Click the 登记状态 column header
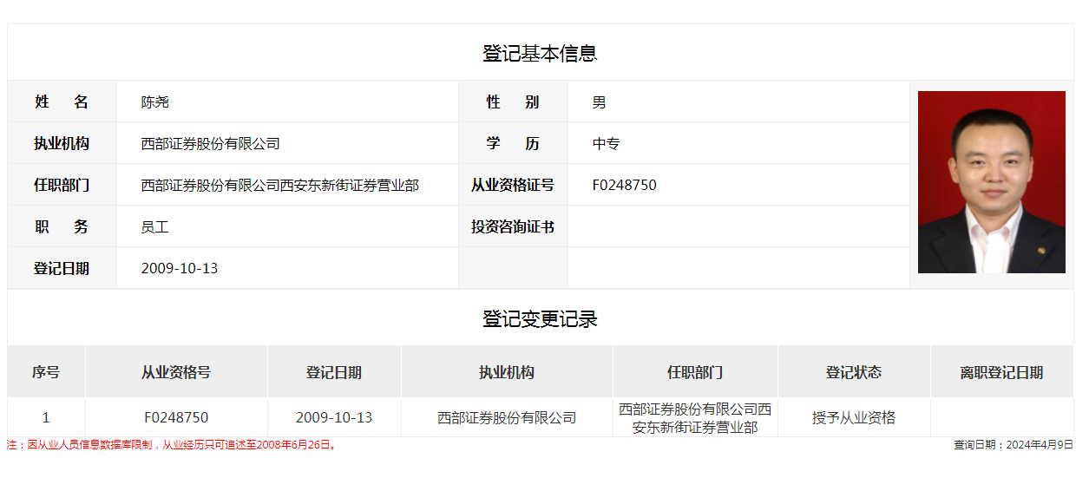Screen dimensions: 1089x478 point(853,372)
